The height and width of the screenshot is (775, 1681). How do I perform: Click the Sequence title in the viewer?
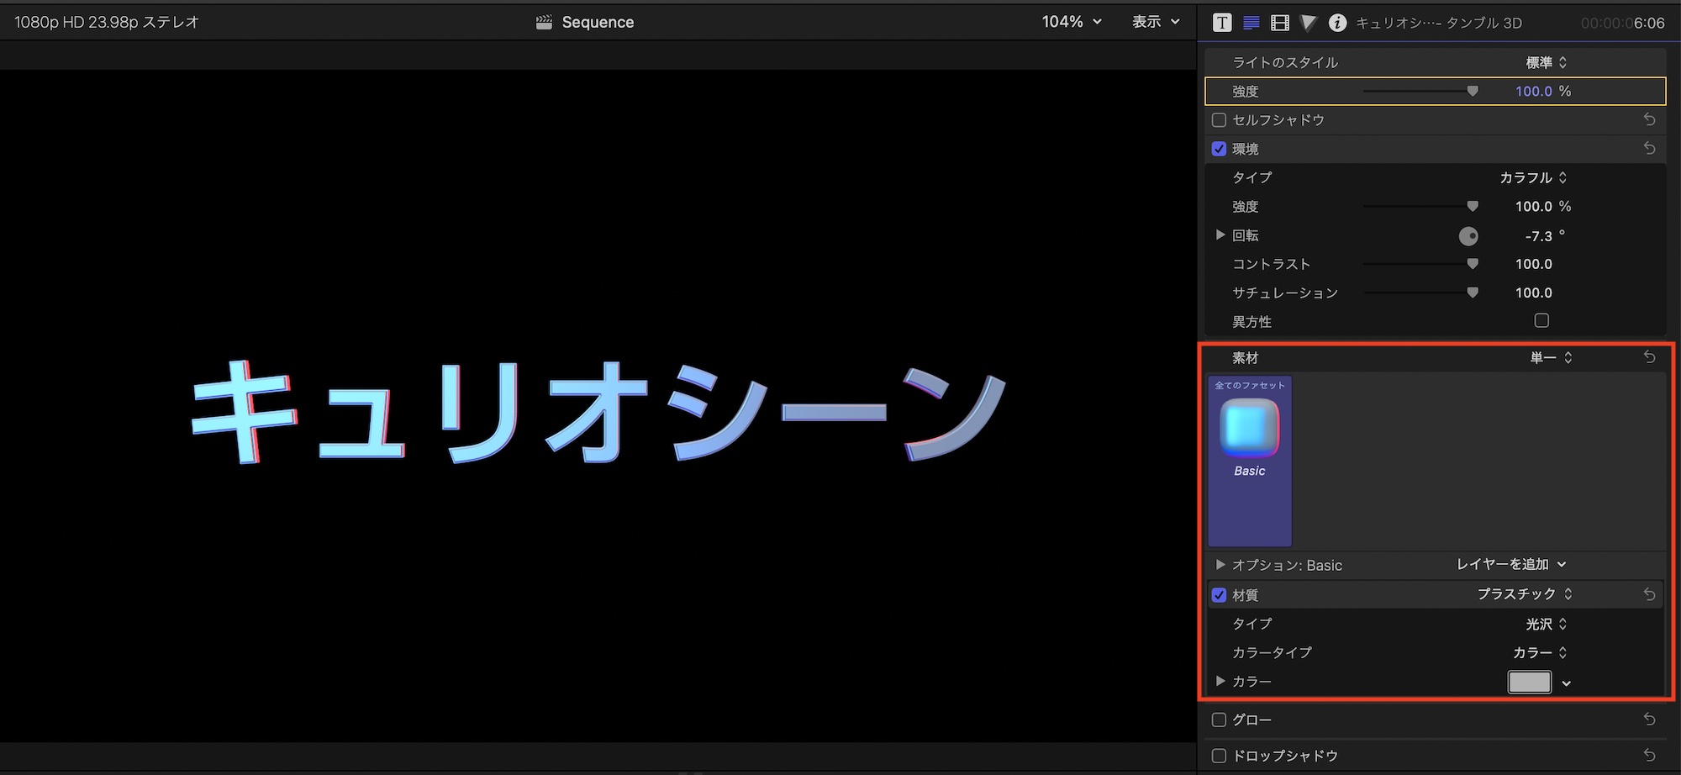pos(597,23)
